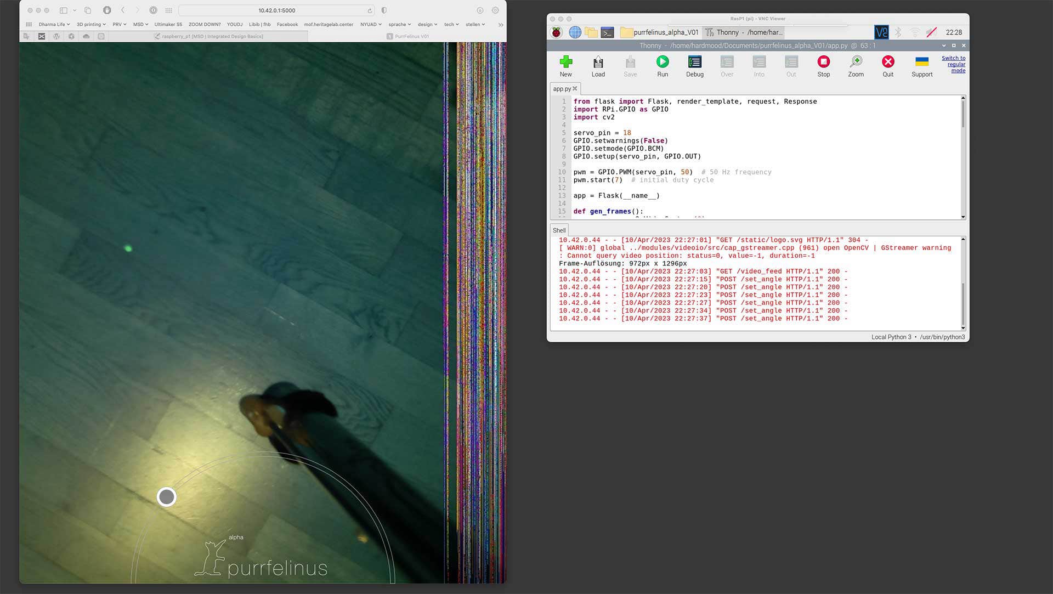Click the Bluetooth tray icon on Pi
Viewport: 1053px width, 594px height.
click(x=898, y=32)
